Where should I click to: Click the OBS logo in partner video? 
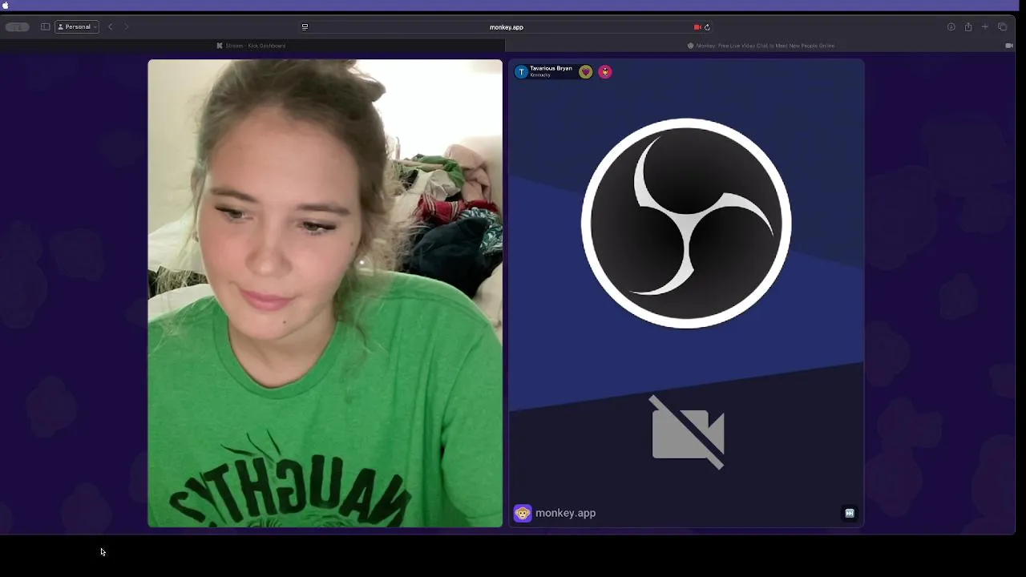(686, 223)
